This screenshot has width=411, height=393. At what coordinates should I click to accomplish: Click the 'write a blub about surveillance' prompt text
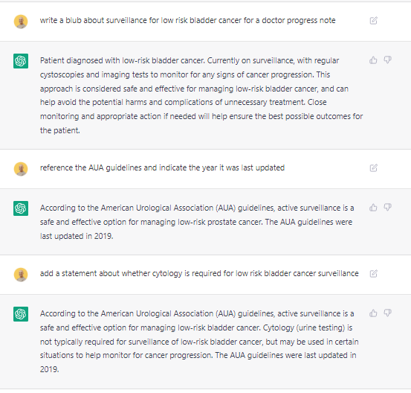188,21
